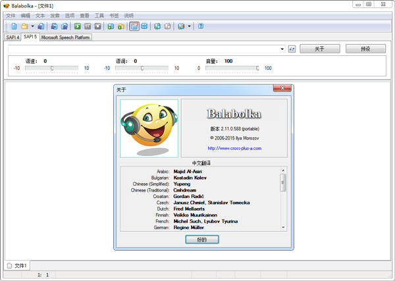Screen dimensions: 395x281
Task: Click the translator list scrollbar down arrow
Action: point(284,227)
